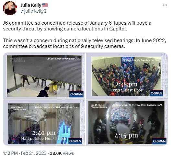Click the C-SPAN logo on Terrace Door image
Screen dimensions: 172x159
[159, 141]
